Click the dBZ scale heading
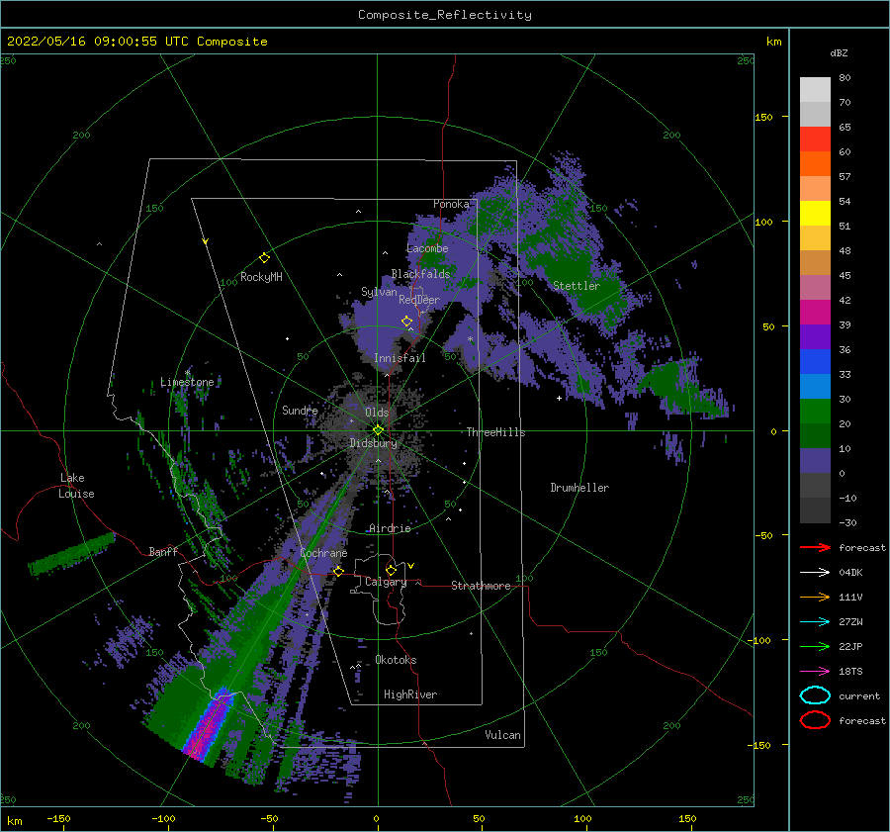Image resolution: width=890 pixels, height=832 pixels. (839, 53)
